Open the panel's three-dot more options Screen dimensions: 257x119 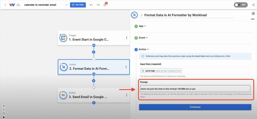pos(252,19)
